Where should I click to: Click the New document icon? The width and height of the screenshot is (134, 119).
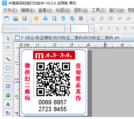point(7,18)
